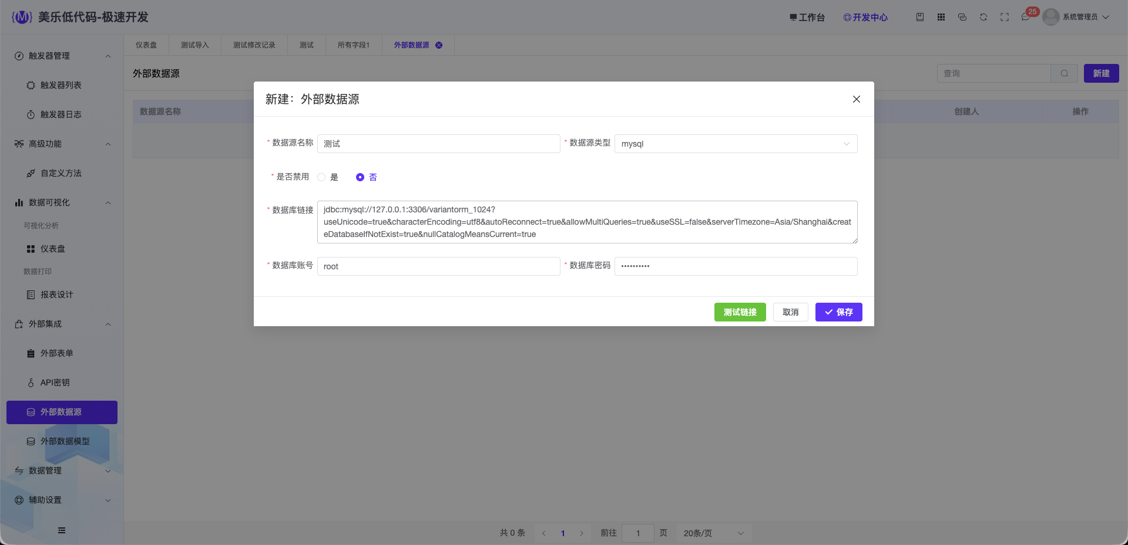This screenshot has width=1128, height=545.
Task: Open the 开发中心 menu
Action: 865,18
